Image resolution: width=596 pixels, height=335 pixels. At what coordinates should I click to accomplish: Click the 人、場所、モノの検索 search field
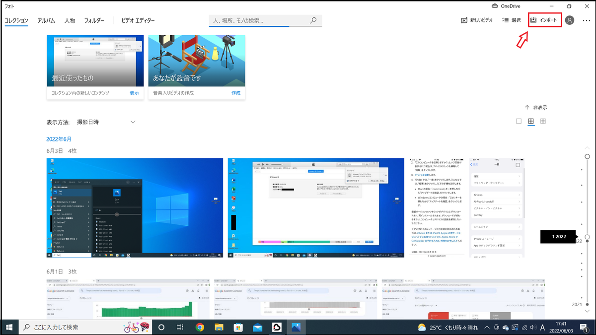coord(265,21)
